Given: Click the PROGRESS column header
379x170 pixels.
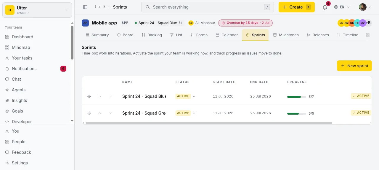Looking at the screenshot, I should 297,82.
